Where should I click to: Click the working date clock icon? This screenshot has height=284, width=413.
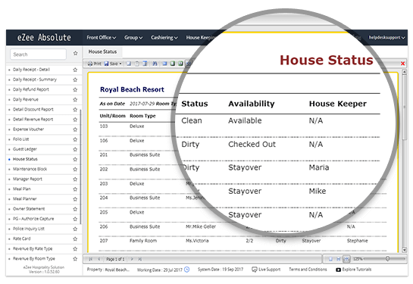click(x=186, y=270)
